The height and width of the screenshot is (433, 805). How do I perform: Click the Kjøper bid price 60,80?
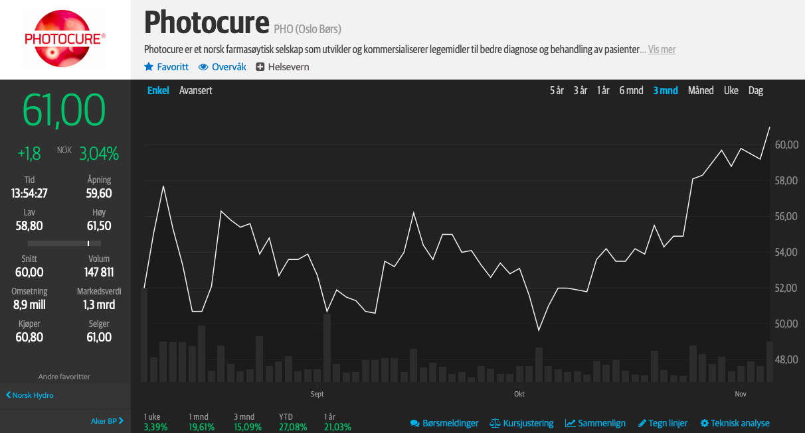[x=29, y=338]
